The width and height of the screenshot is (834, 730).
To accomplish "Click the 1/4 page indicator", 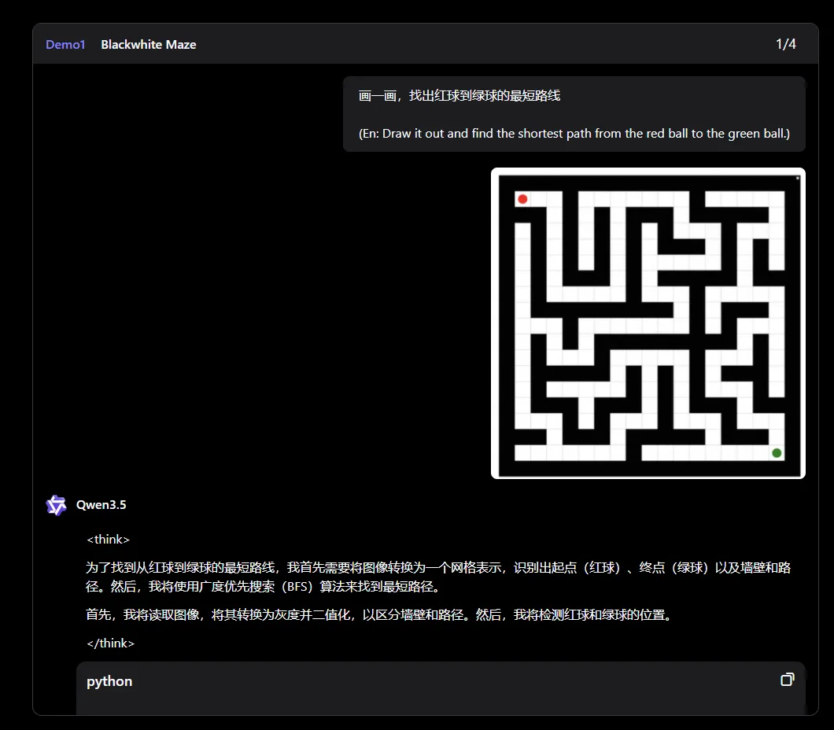I will [x=785, y=44].
